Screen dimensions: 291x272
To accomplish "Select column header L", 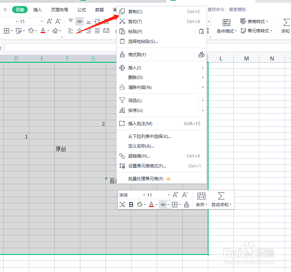I will tap(221, 58).
